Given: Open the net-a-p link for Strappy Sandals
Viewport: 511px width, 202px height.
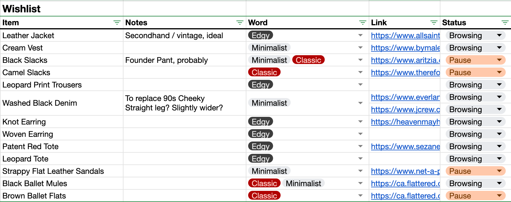Looking at the screenshot, I should click(405, 171).
